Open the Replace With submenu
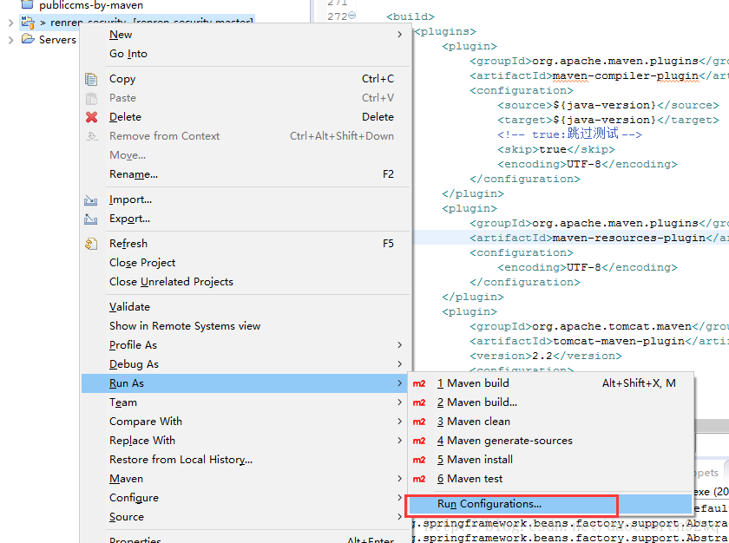 246,441
